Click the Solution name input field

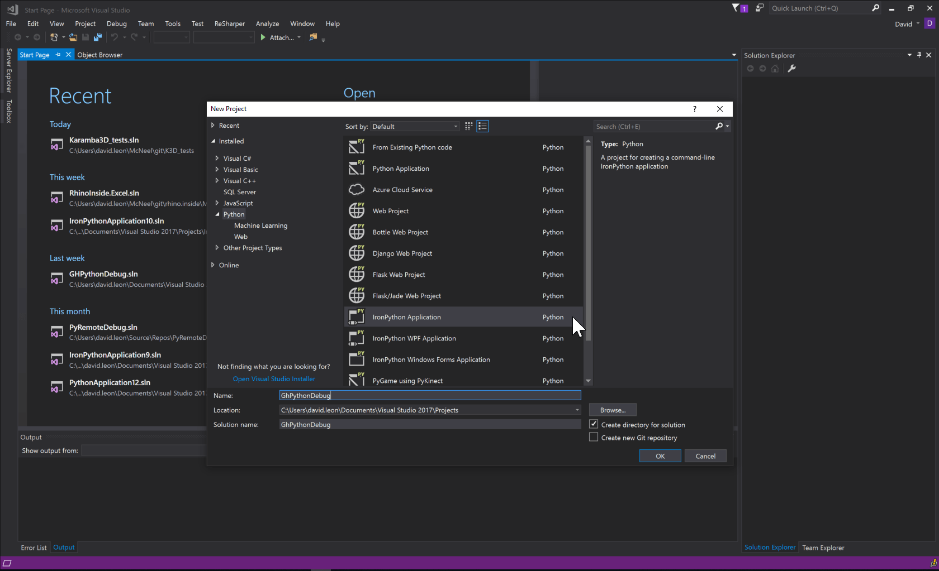pos(430,424)
